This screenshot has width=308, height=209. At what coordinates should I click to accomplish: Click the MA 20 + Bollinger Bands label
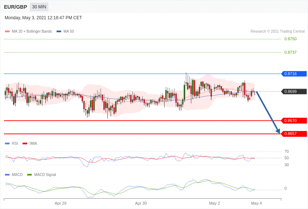32,31
